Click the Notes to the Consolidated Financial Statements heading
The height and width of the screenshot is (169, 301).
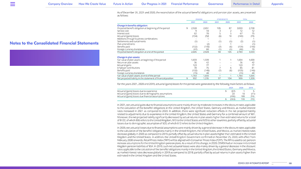coord(54,43)
